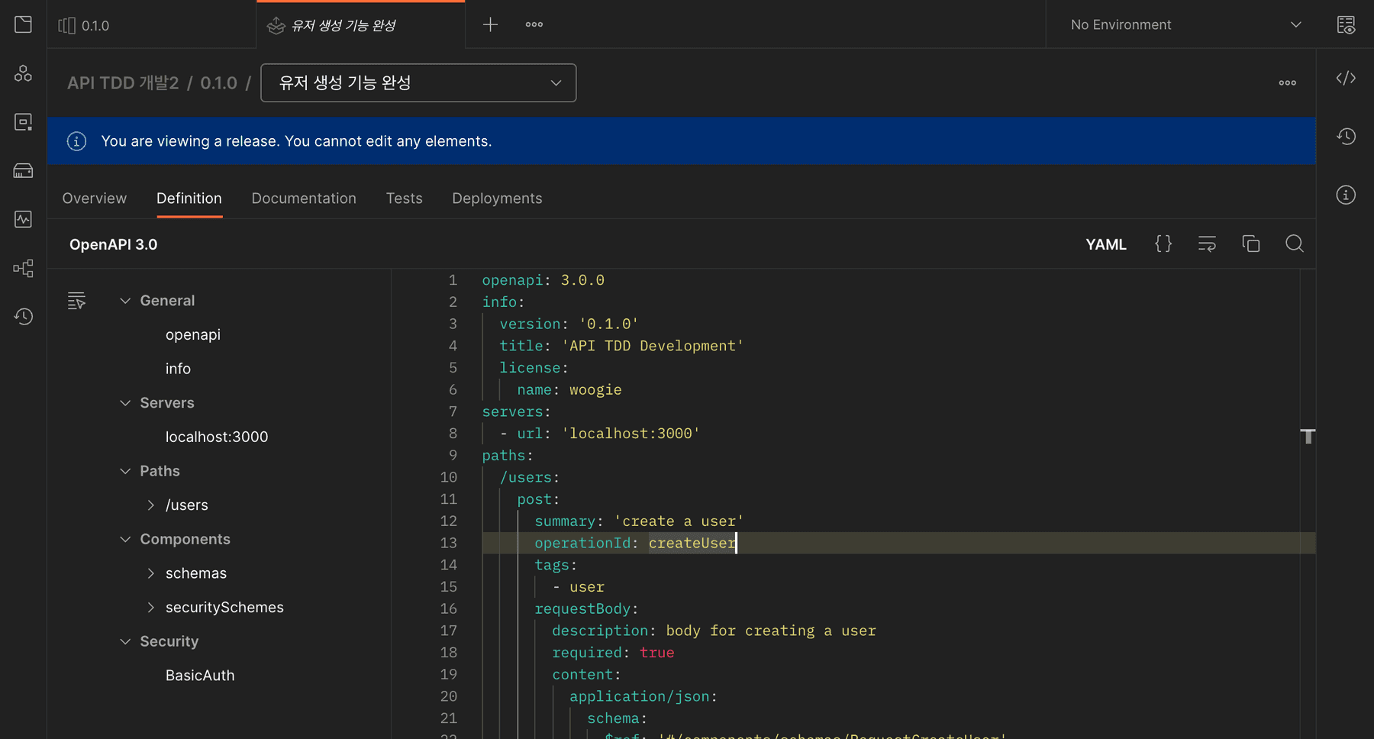Select the BasicAuth tree item
The width and height of the screenshot is (1374, 739).
coord(200,676)
